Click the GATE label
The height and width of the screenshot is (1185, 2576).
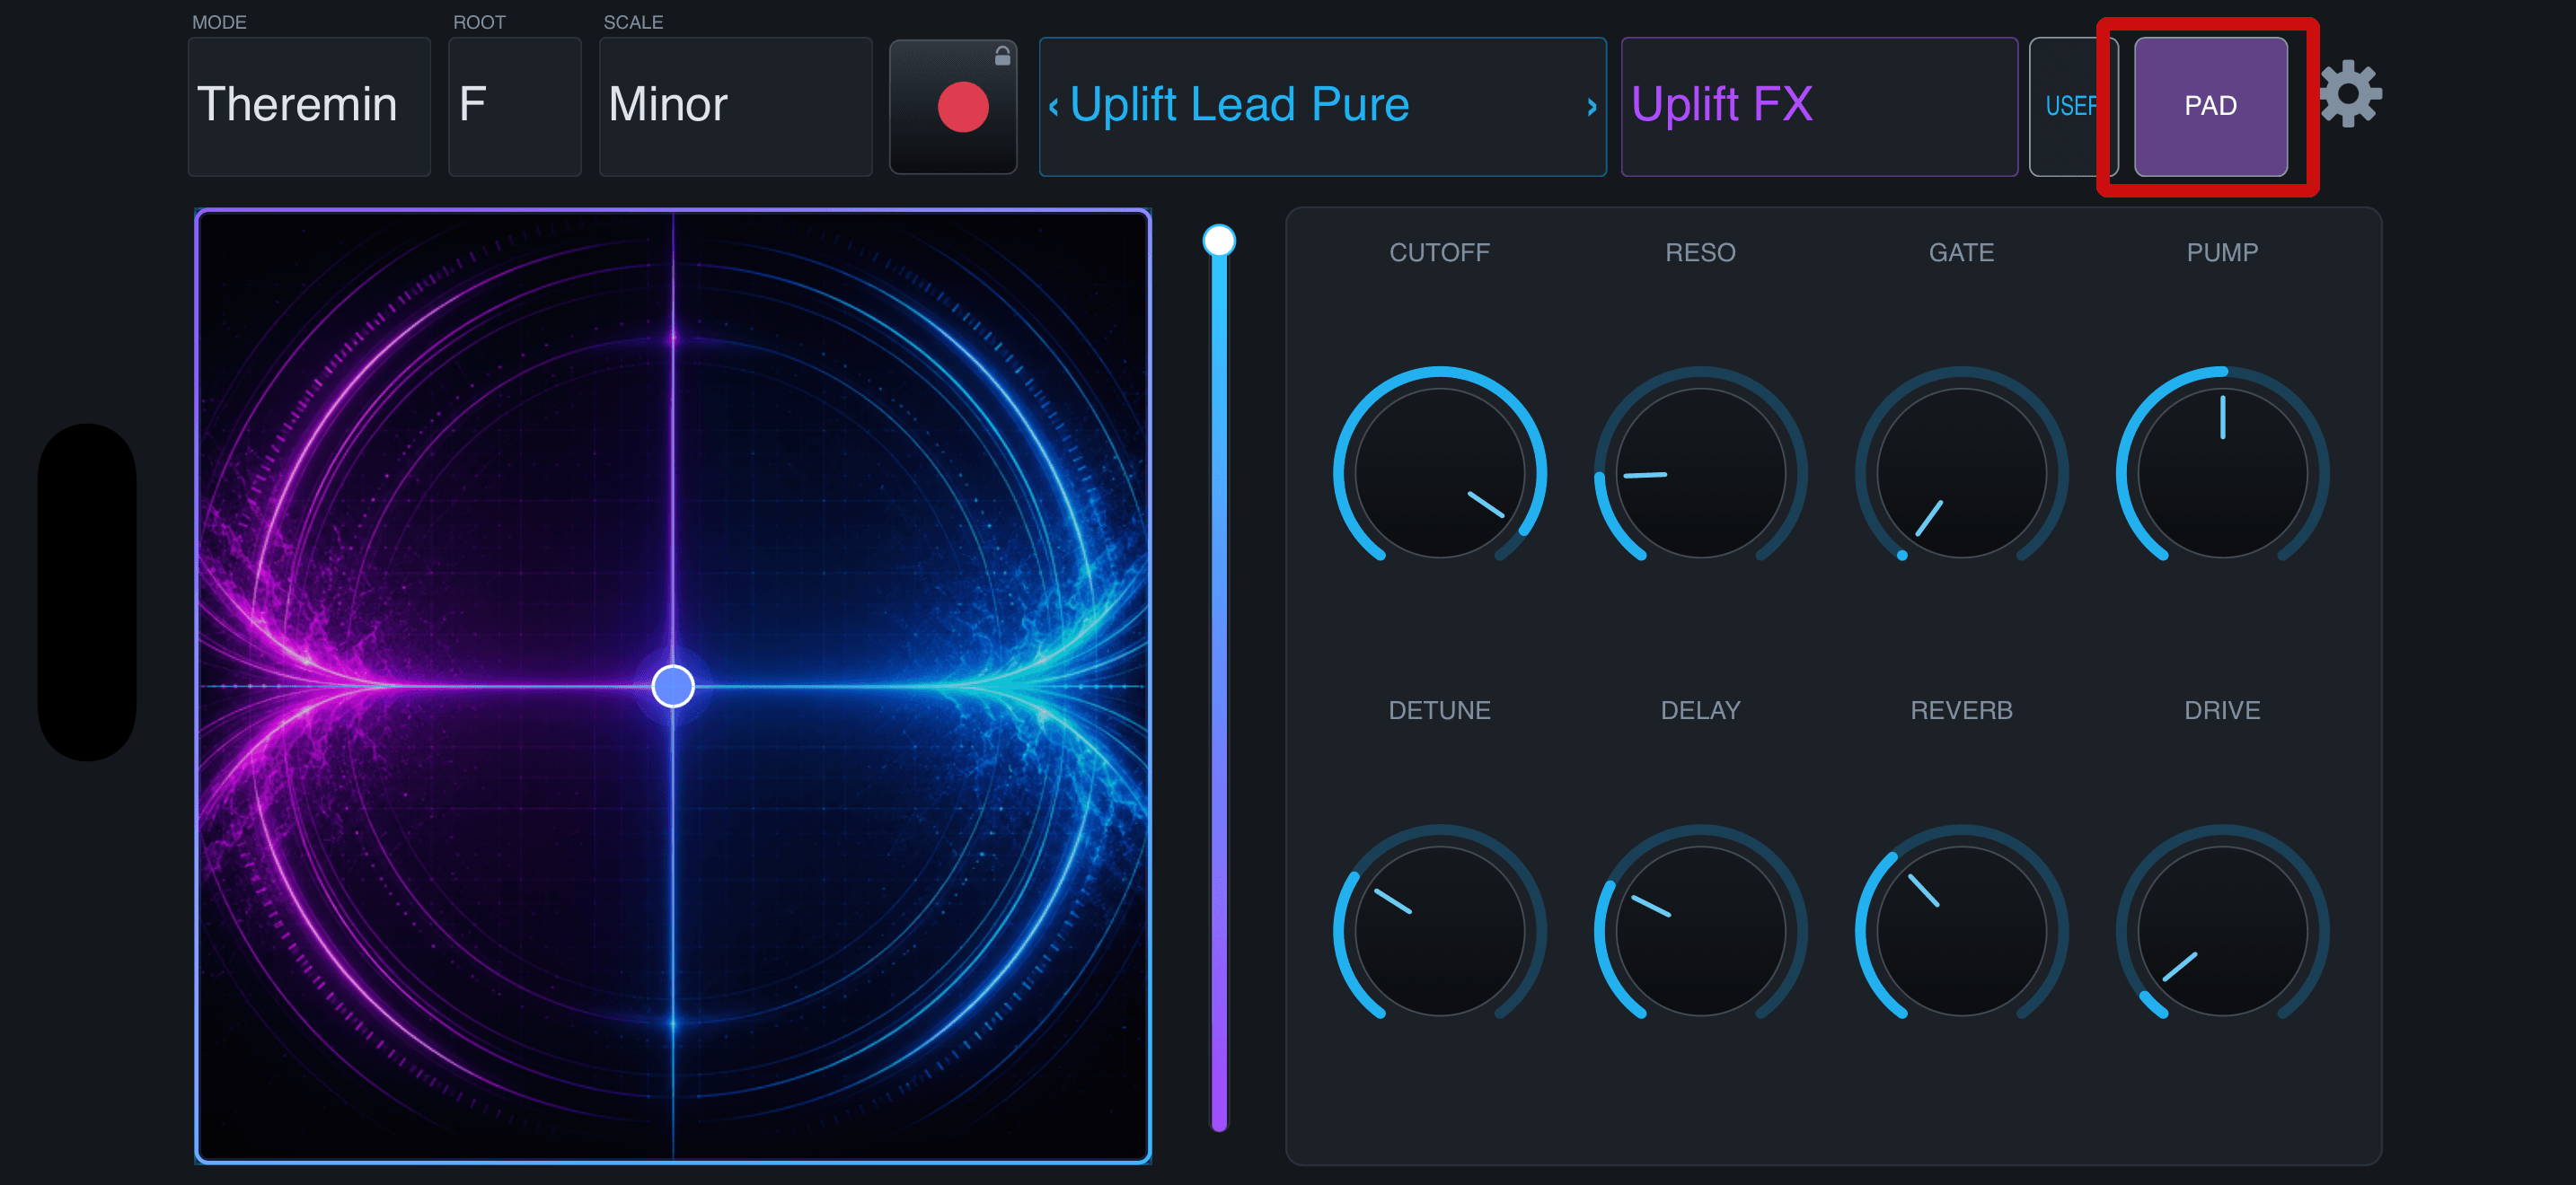point(1961,253)
